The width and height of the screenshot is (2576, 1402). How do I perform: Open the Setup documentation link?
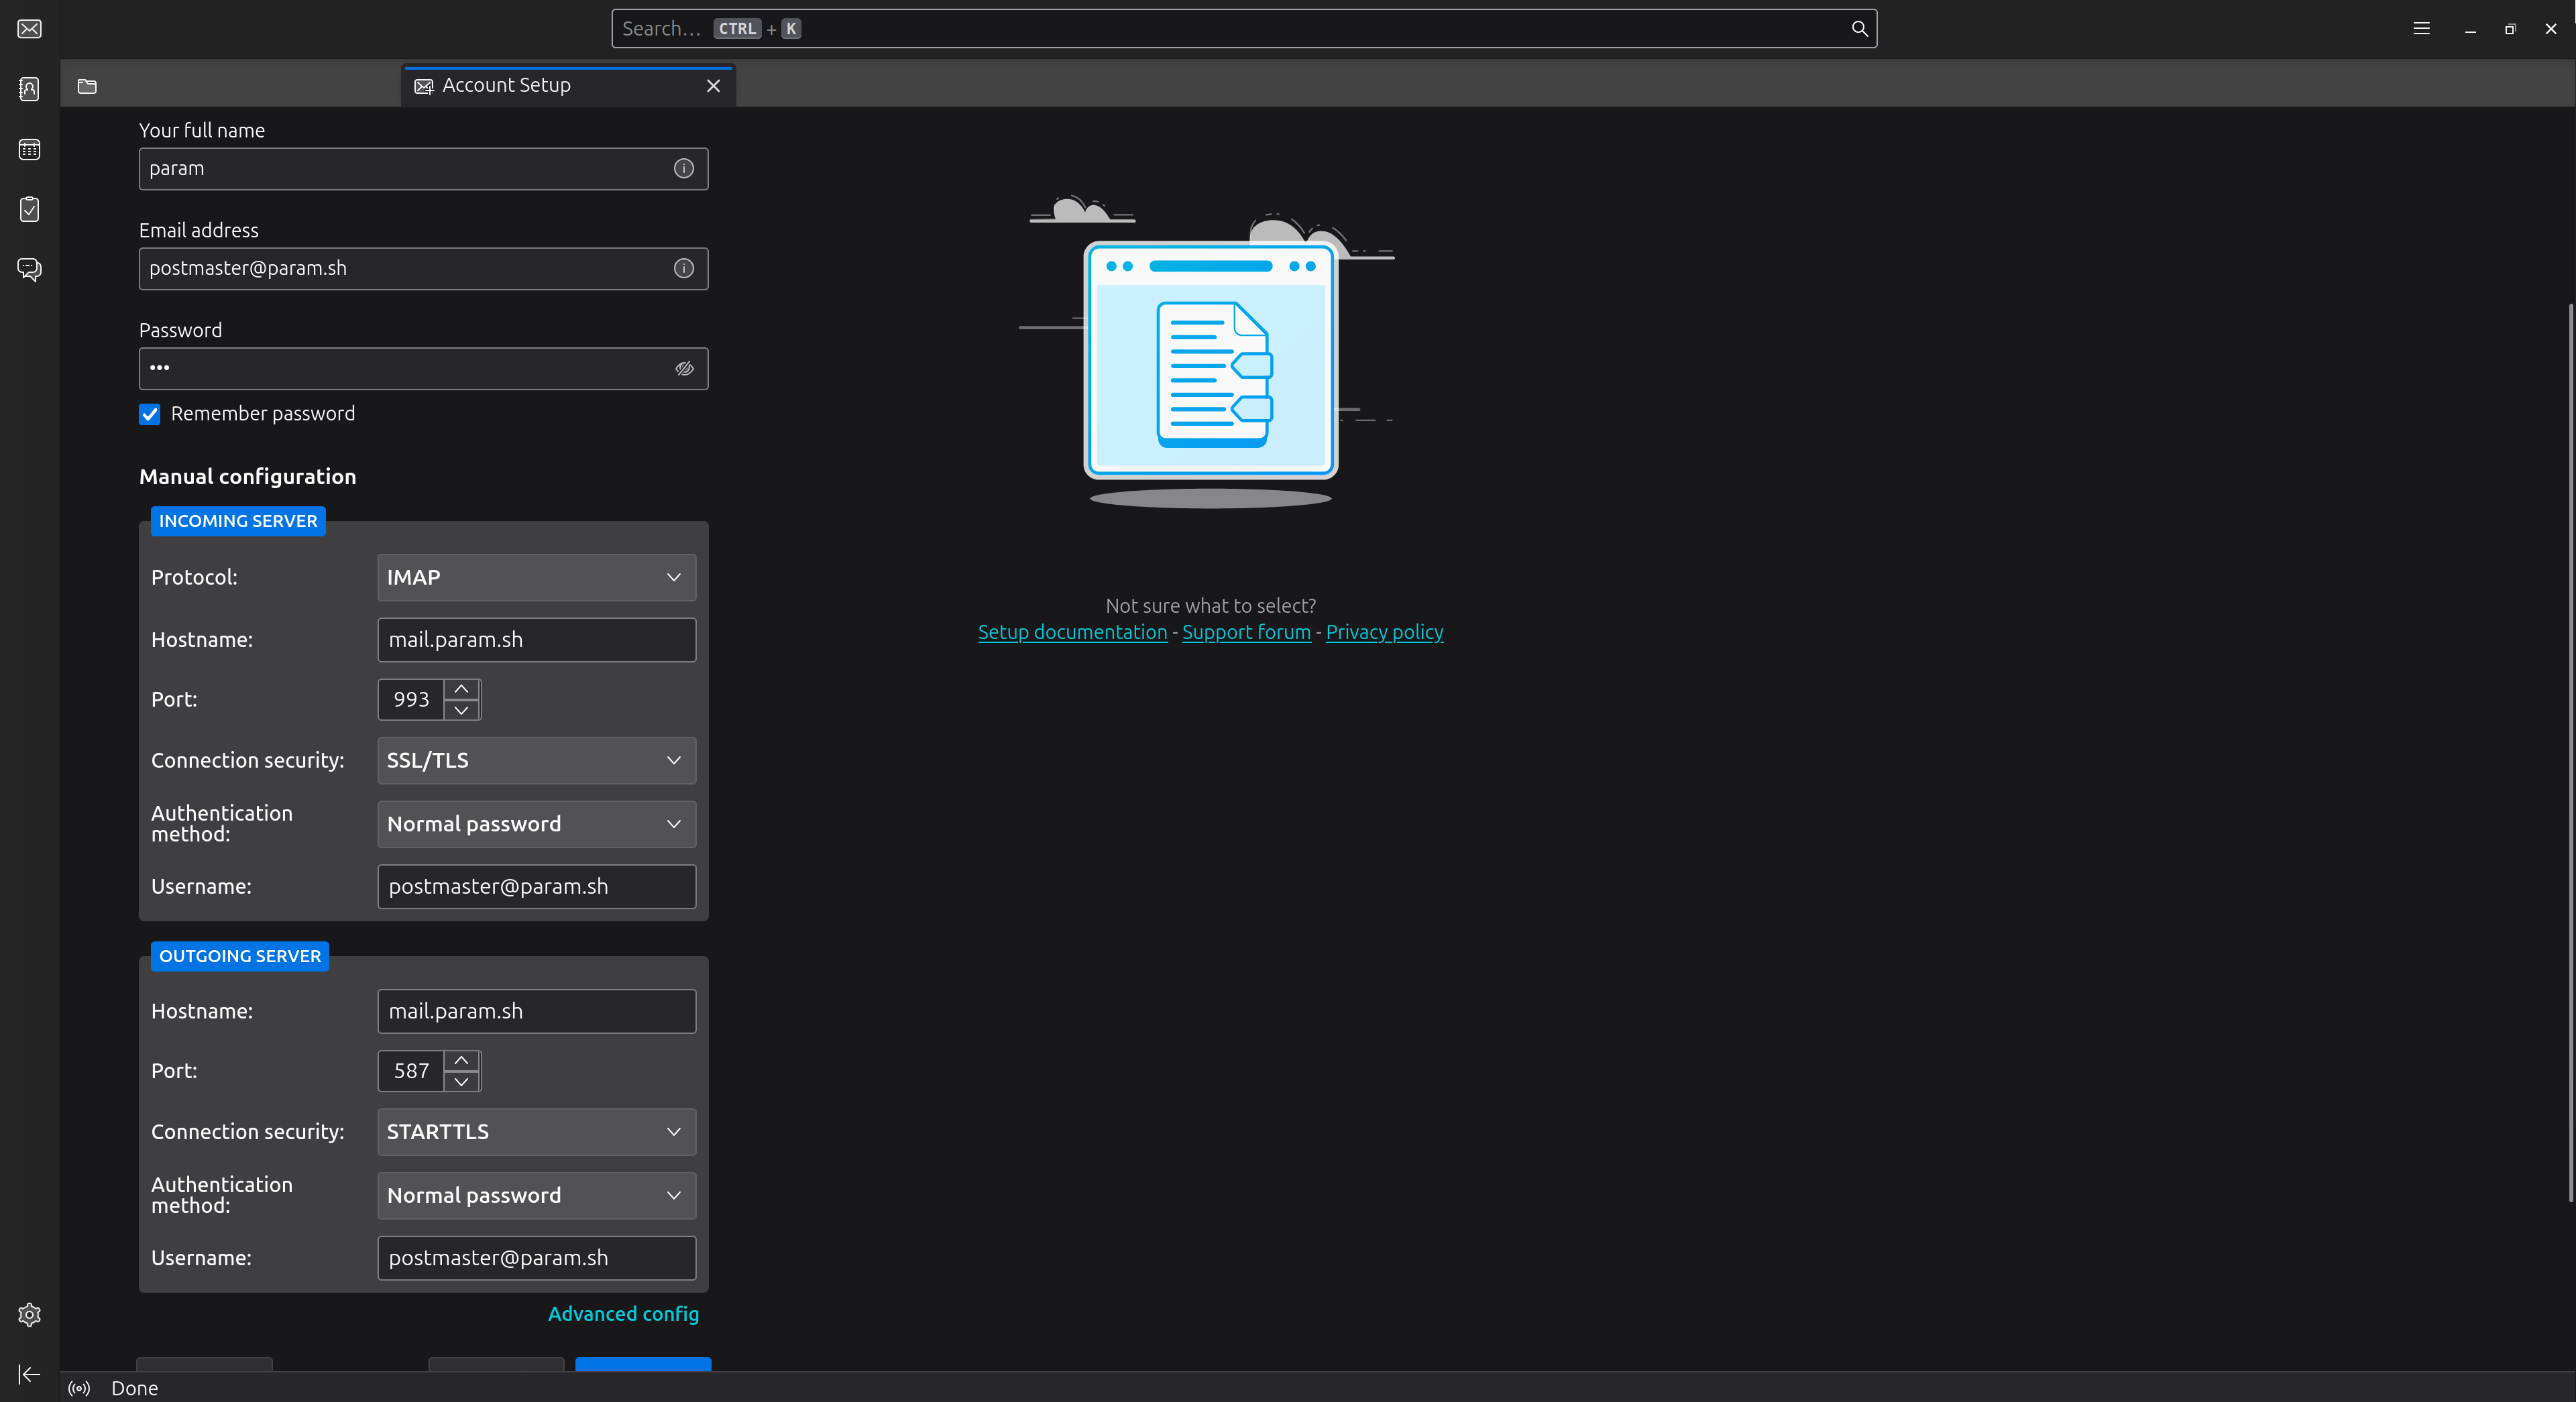point(1072,632)
